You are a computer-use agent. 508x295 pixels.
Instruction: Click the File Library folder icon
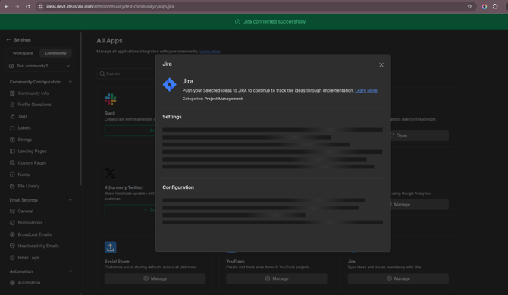(12, 186)
